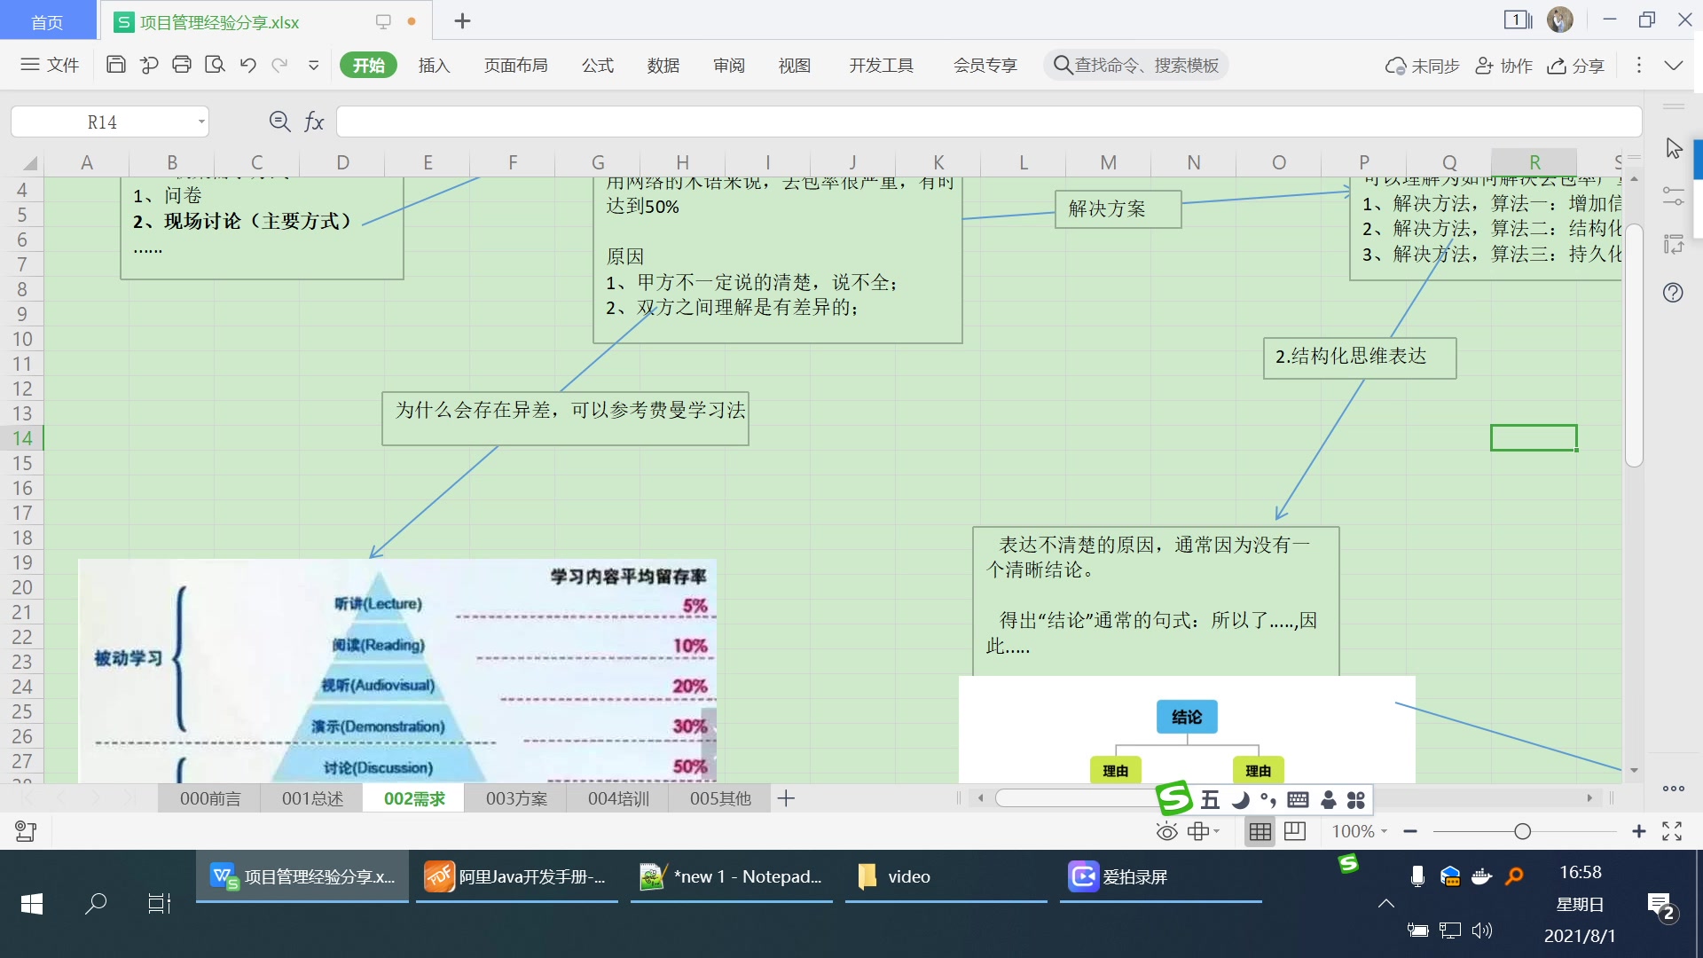The width and height of the screenshot is (1703, 958).
Task: Click the window count icon showing 1
Action: 1518,20
